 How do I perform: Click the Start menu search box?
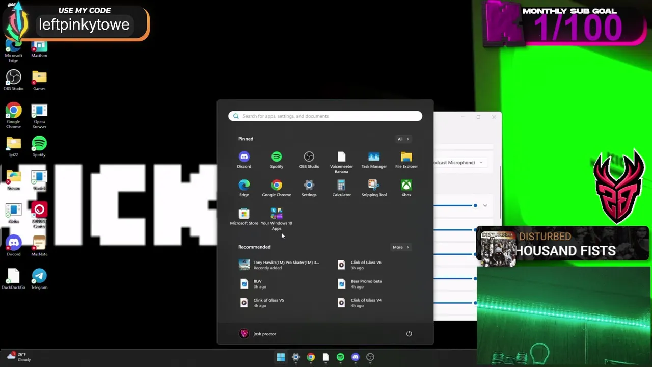click(x=325, y=116)
